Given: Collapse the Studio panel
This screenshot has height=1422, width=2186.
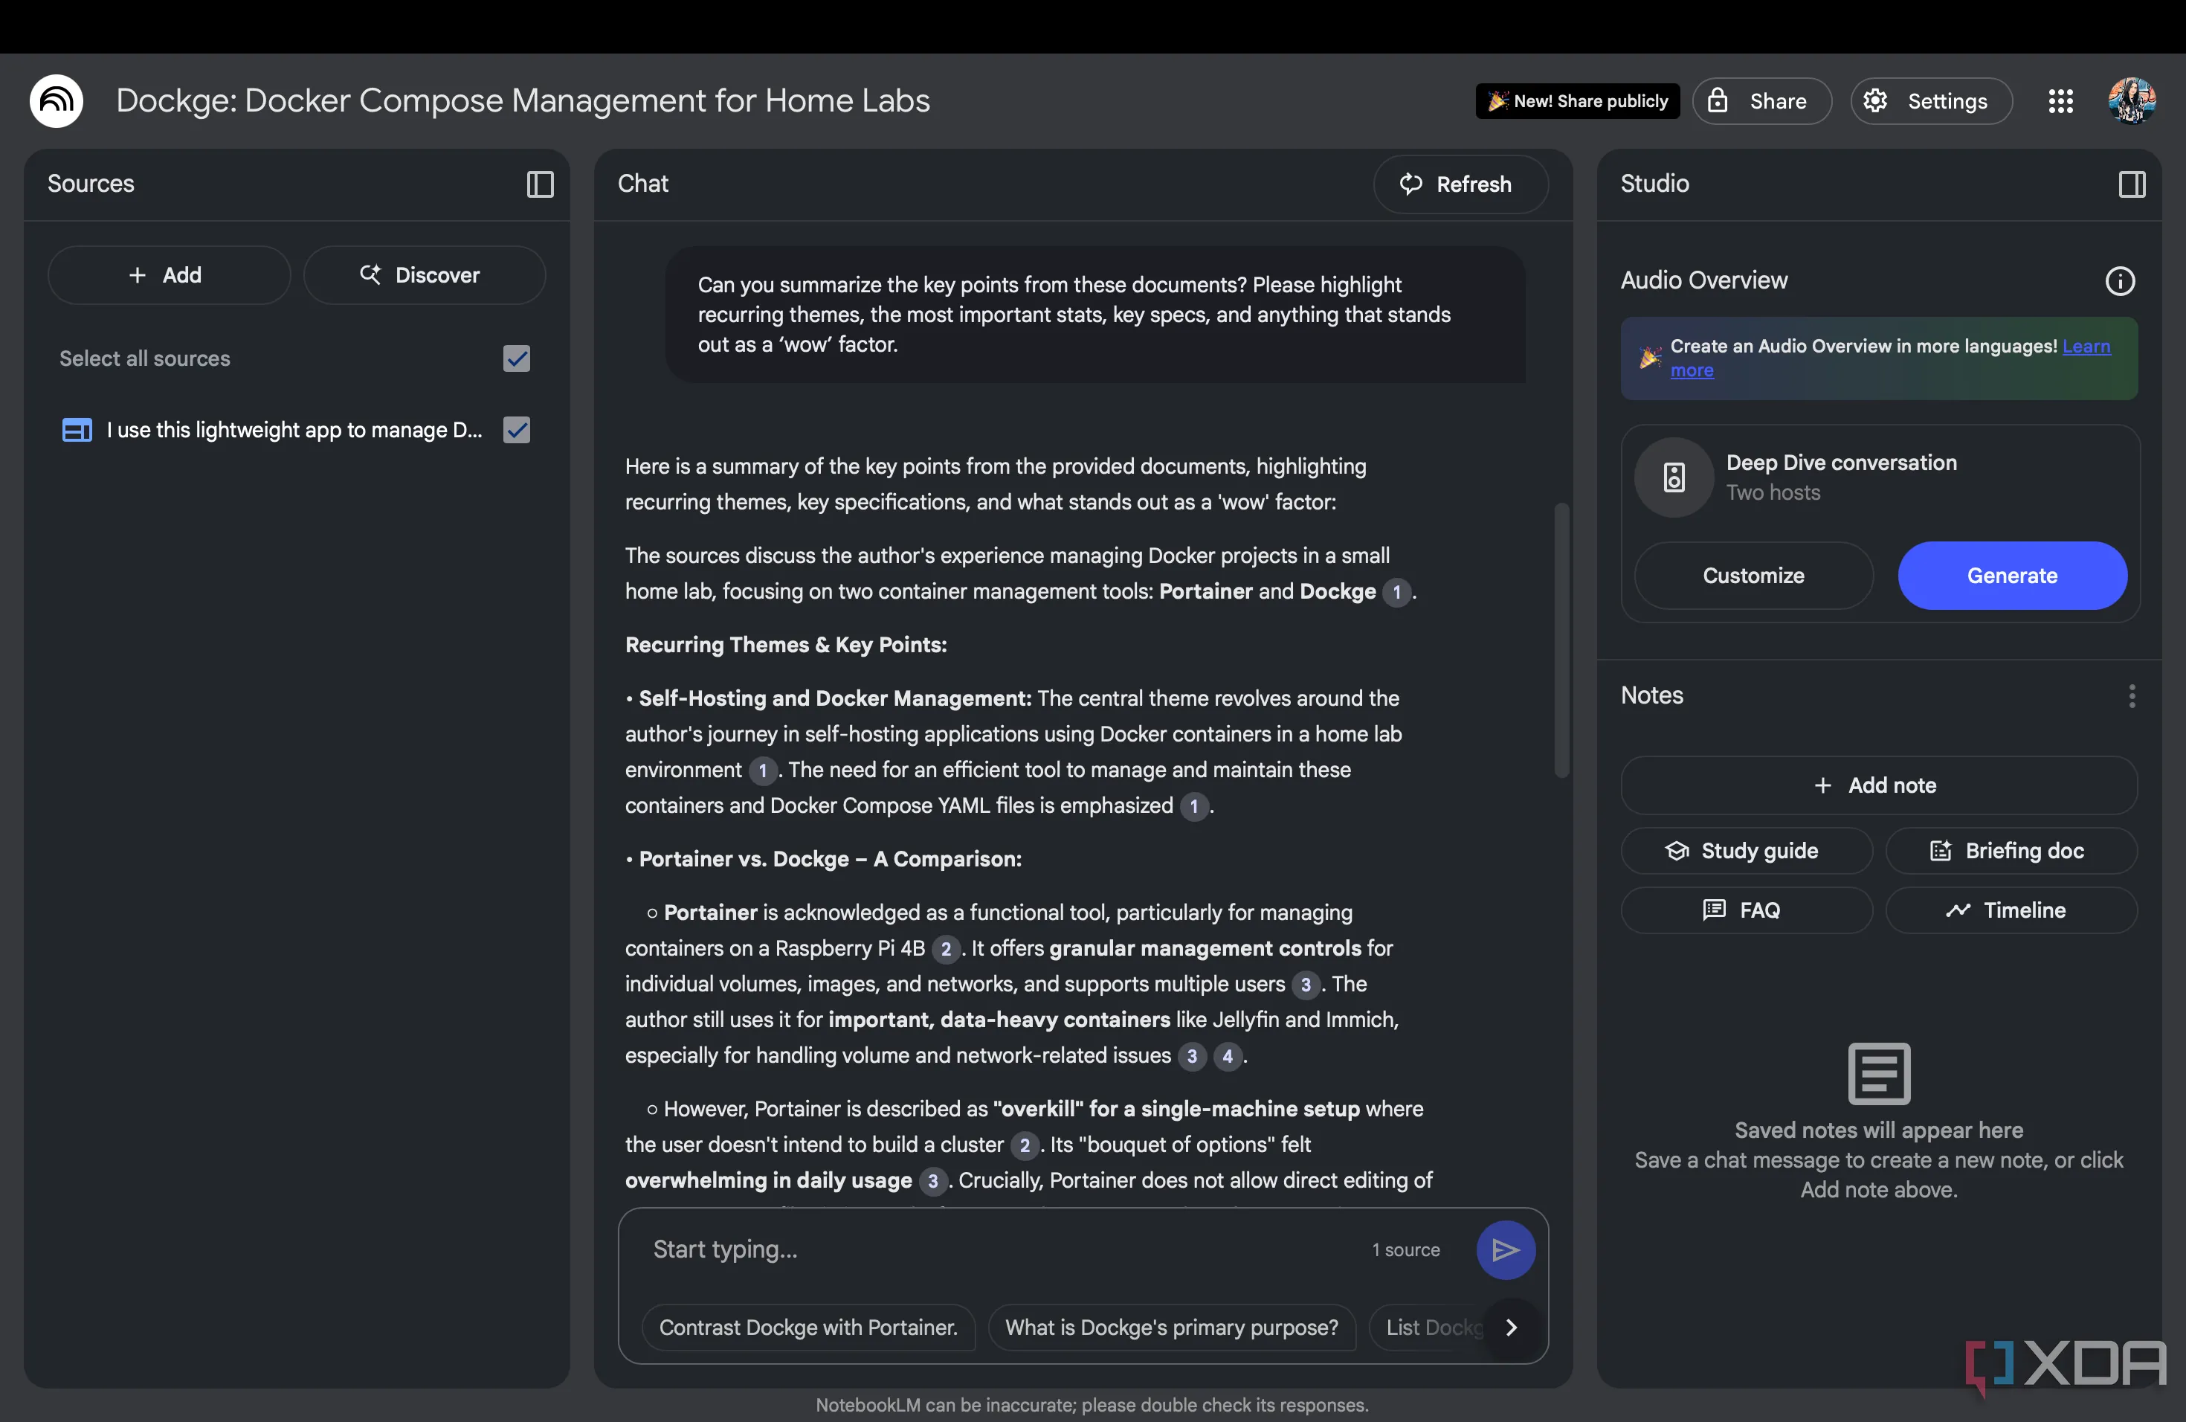Looking at the screenshot, I should 2132,184.
